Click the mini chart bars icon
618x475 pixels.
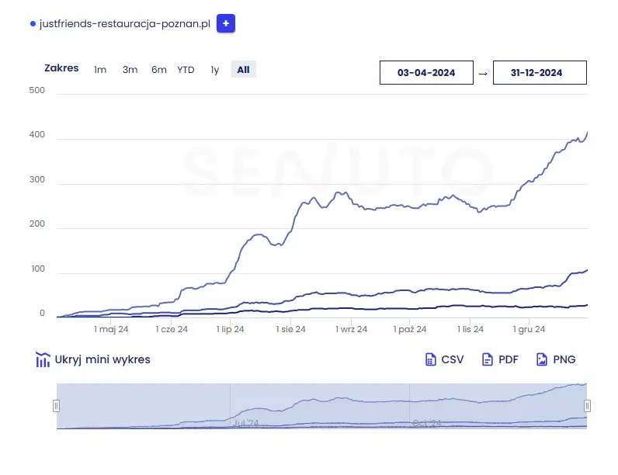pos(43,359)
